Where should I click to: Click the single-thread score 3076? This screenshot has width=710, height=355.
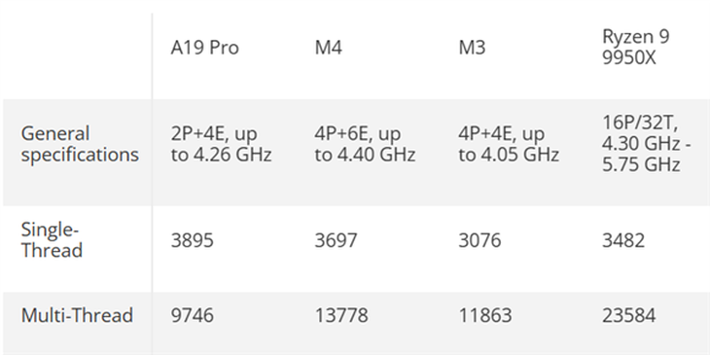click(x=479, y=240)
